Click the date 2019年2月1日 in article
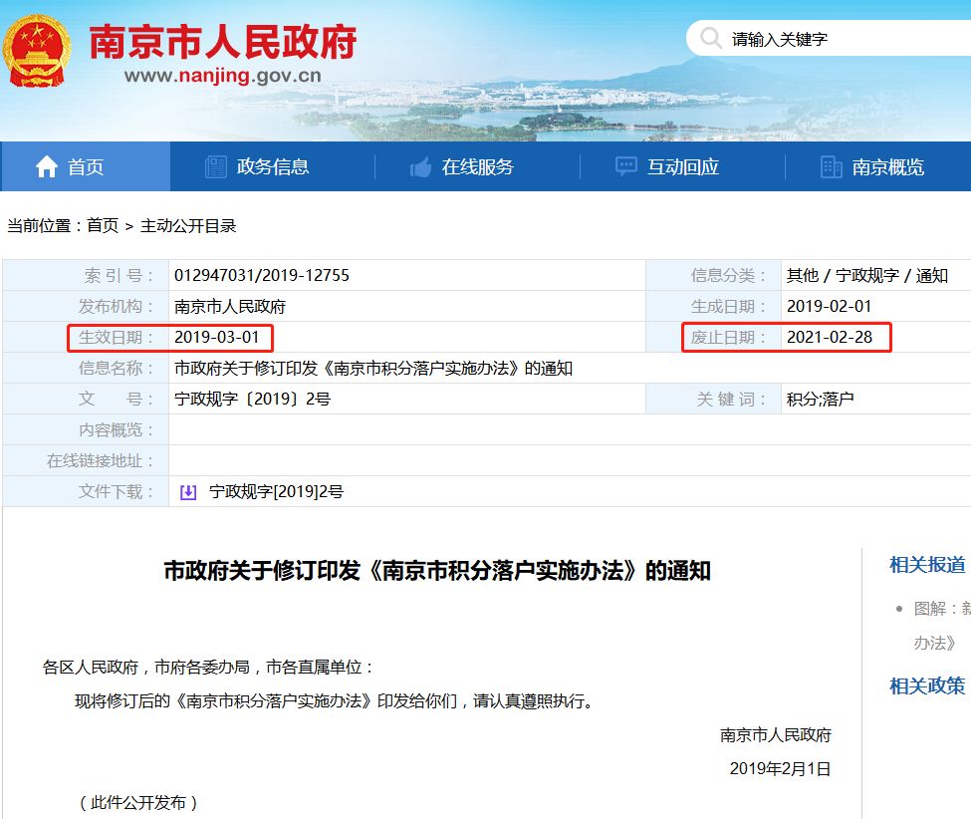971x819 pixels. 780,769
